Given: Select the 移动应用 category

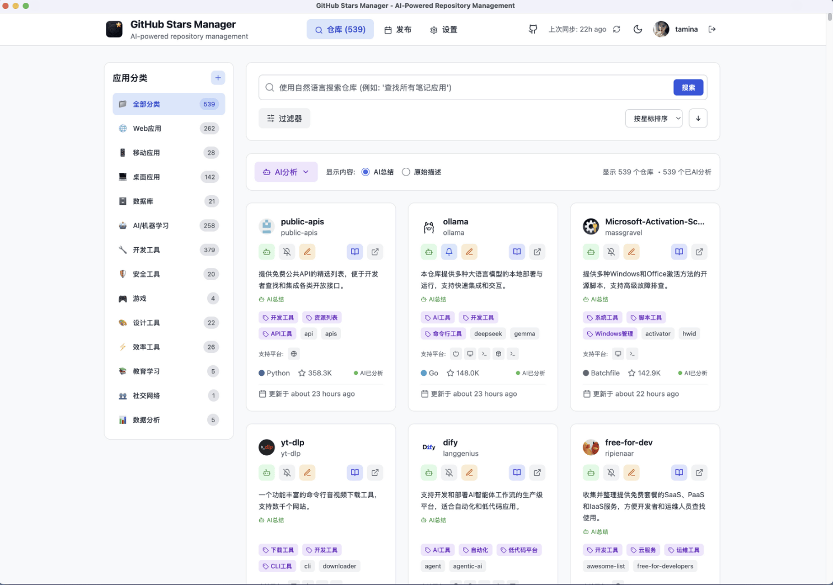Looking at the screenshot, I should (169, 153).
